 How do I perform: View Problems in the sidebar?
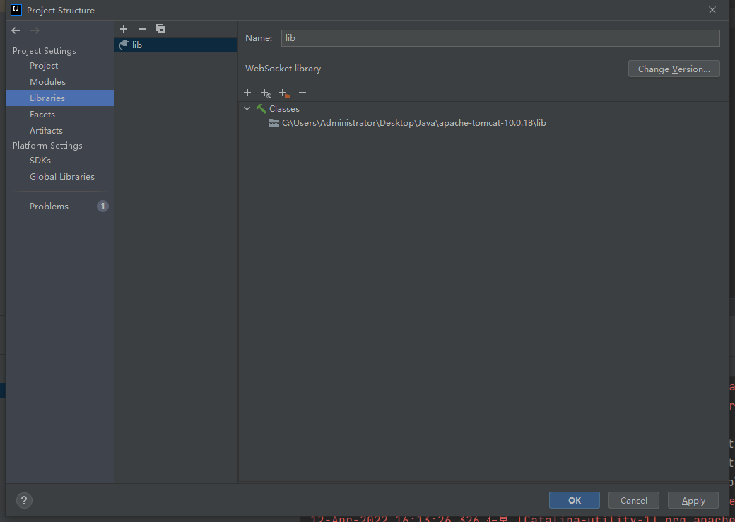pos(49,207)
